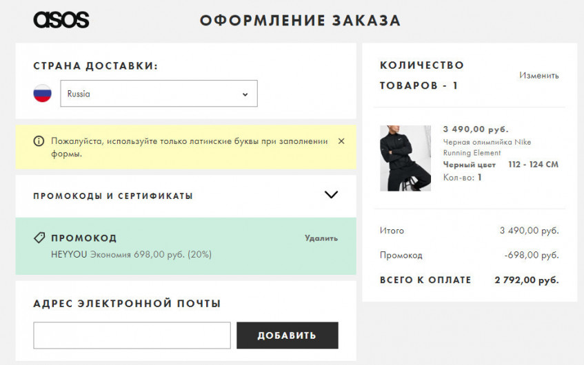Click the ASOS logo
The width and height of the screenshot is (584, 365).
pyautogui.click(x=61, y=20)
